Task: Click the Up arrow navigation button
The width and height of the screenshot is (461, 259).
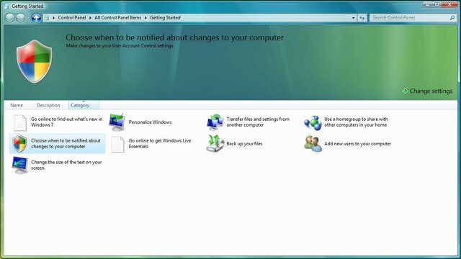Action: (x=36, y=17)
